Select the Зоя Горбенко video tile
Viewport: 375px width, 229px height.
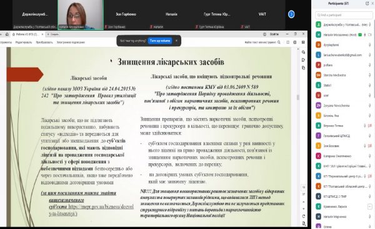pos(126,14)
